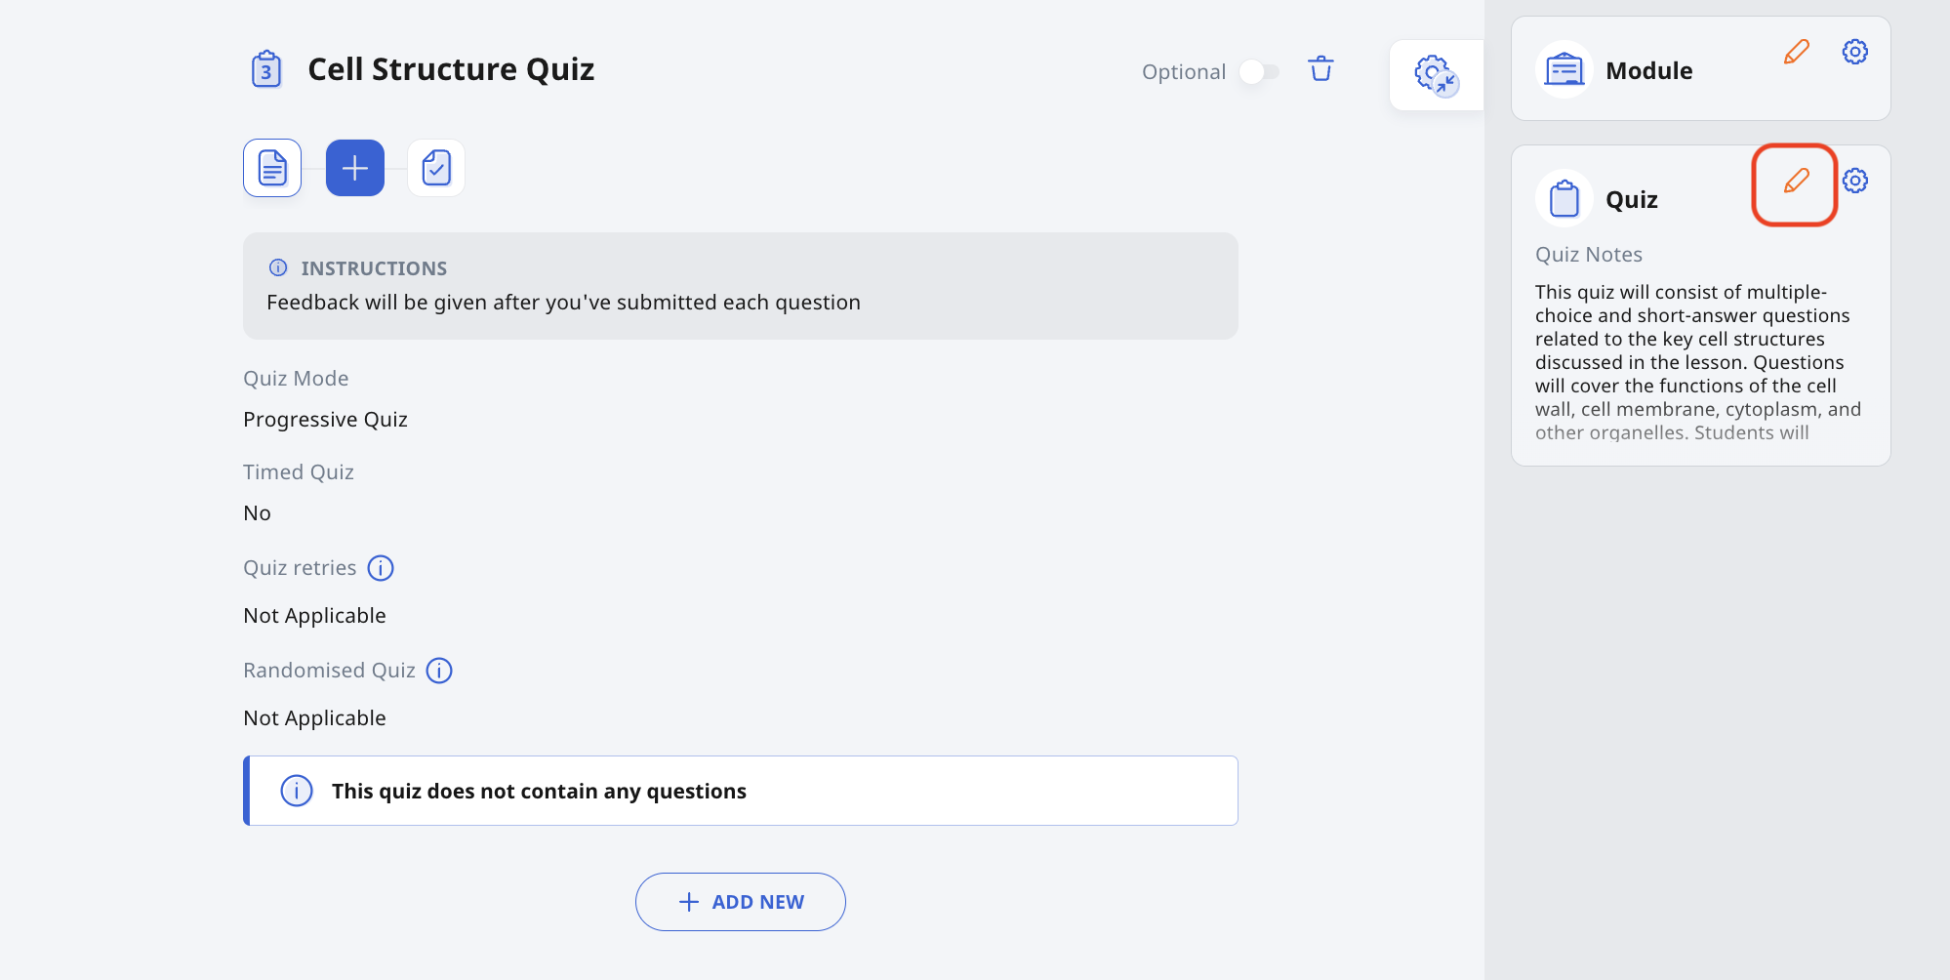Click the ADD NEW button to create a question
The width and height of the screenshot is (1950, 980).
point(740,901)
